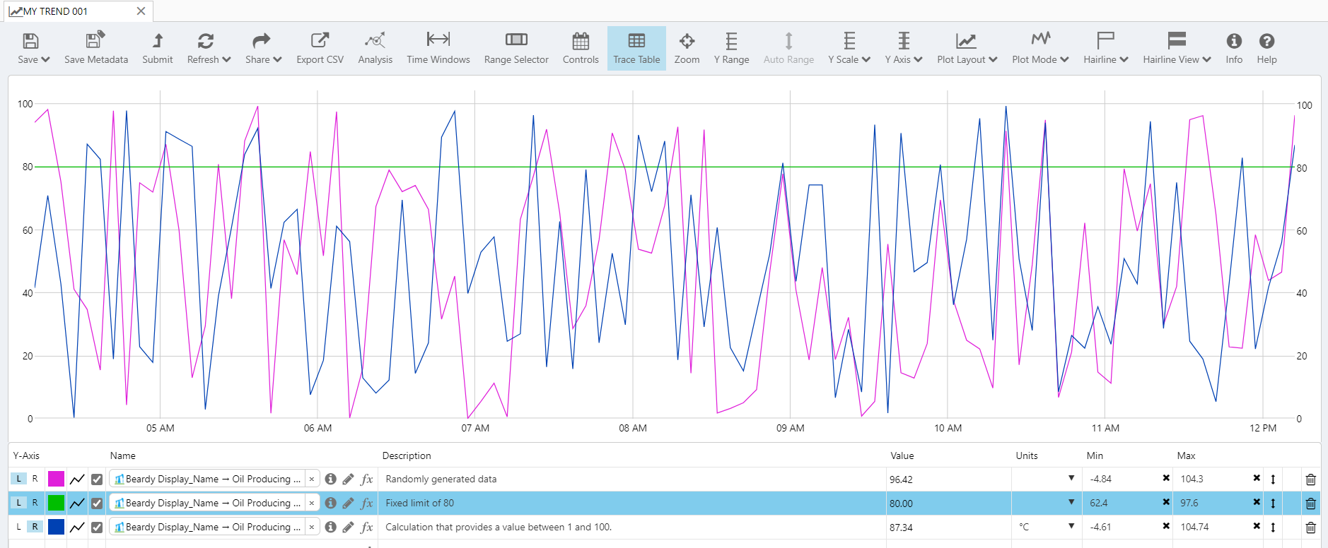
Task: Open the Hairline View dropdown
Action: [1177, 48]
